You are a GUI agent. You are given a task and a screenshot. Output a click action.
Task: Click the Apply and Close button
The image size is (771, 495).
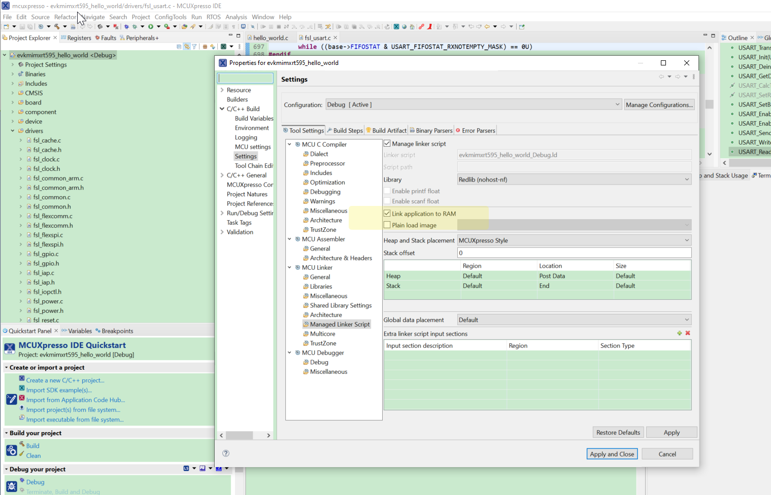pyautogui.click(x=612, y=453)
